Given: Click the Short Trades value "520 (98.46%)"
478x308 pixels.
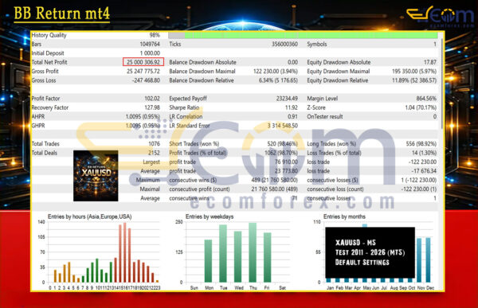Looking at the screenshot, I should coord(282,144).
